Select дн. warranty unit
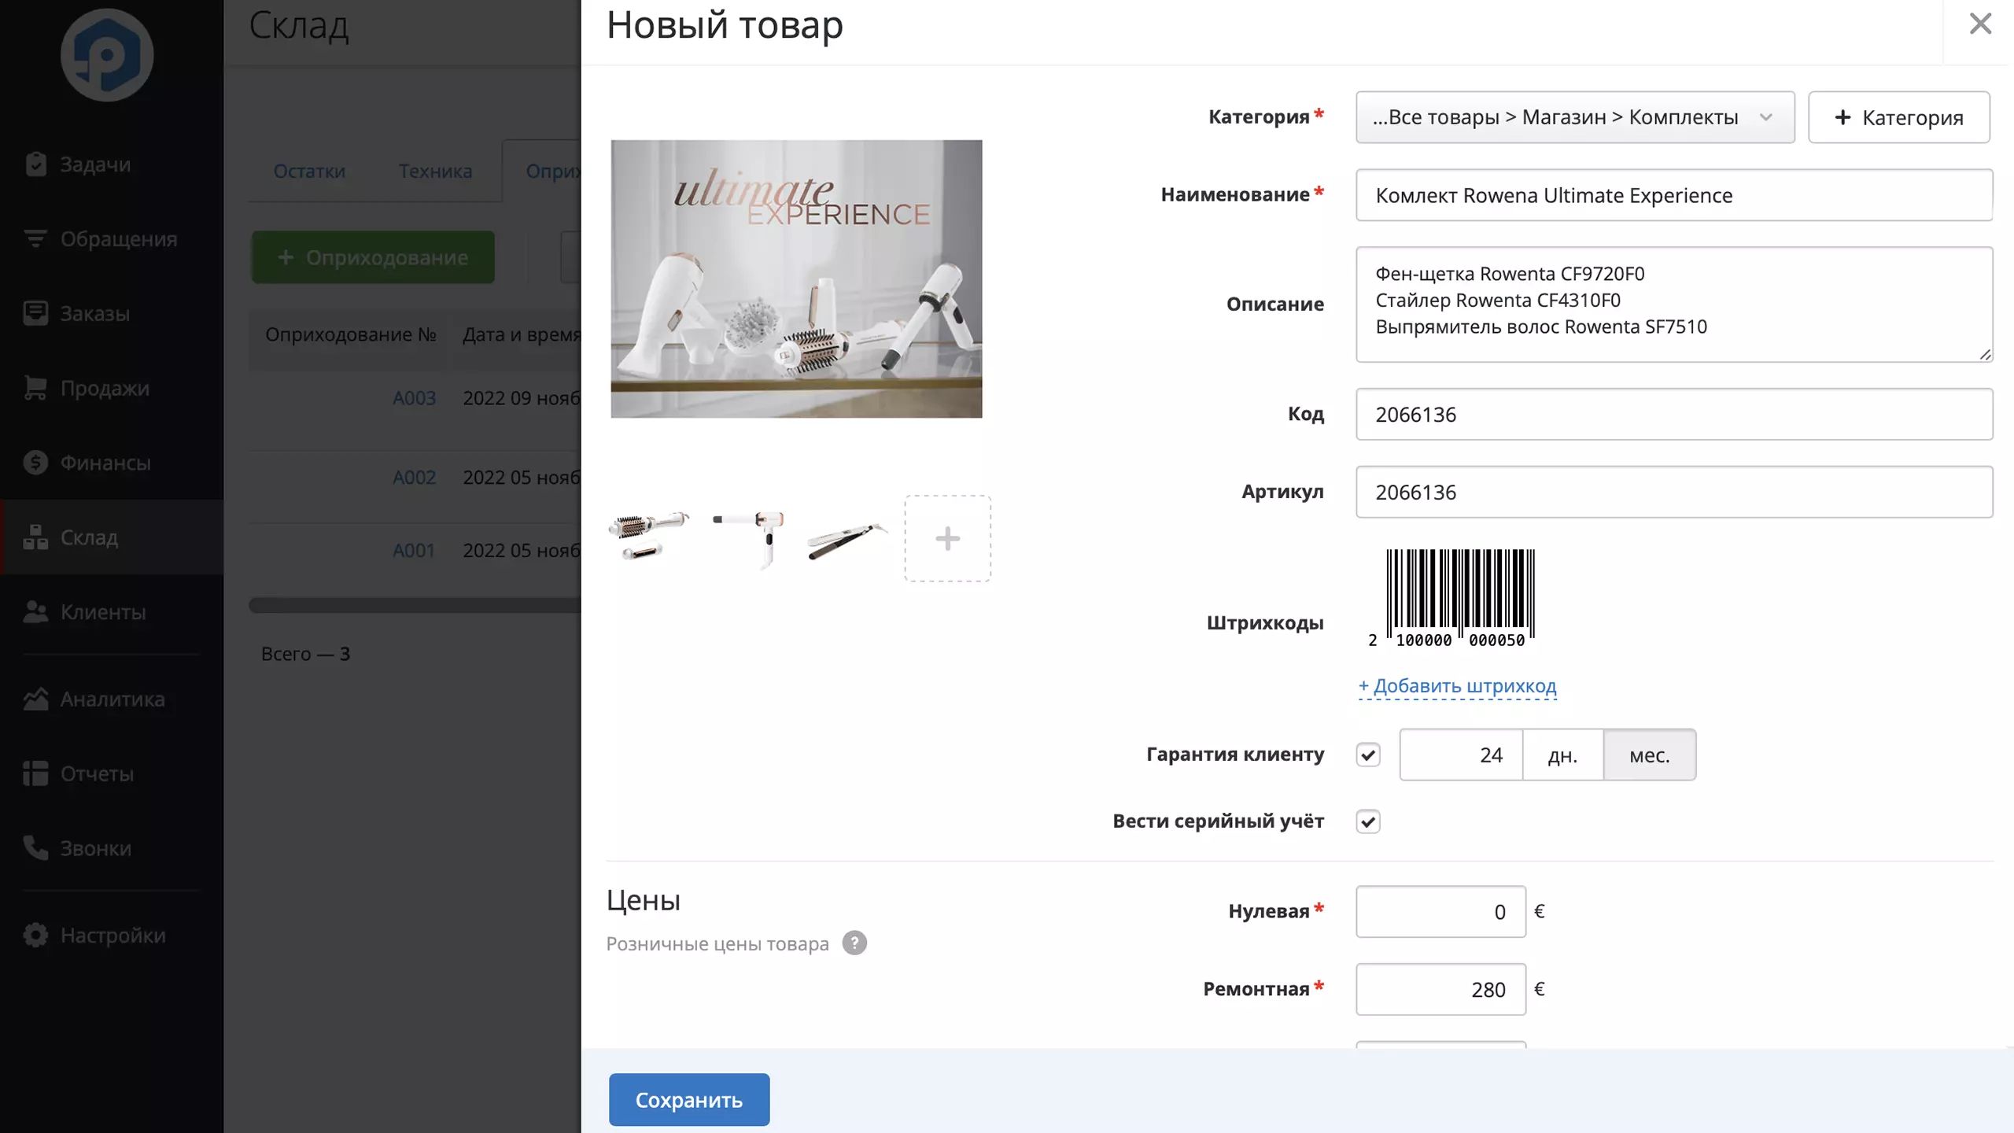 coord(1562,755)
